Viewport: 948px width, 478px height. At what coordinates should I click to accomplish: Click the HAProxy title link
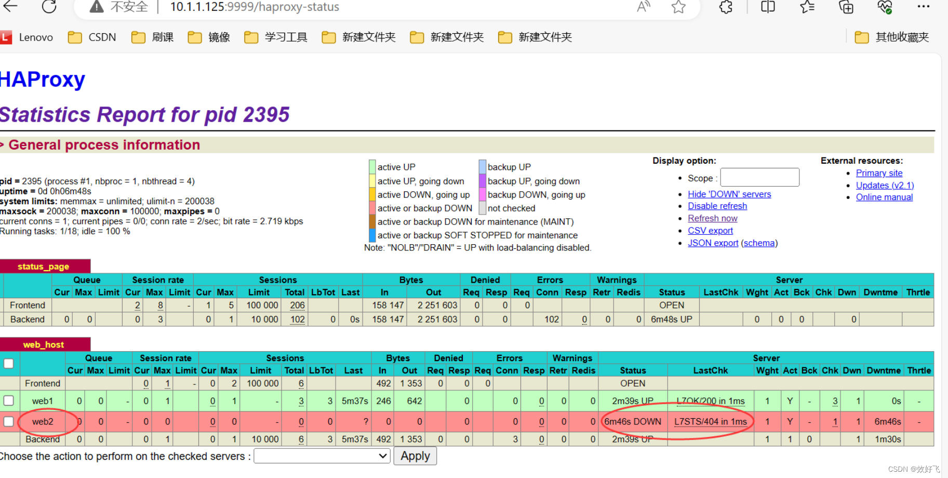point(43,79)
